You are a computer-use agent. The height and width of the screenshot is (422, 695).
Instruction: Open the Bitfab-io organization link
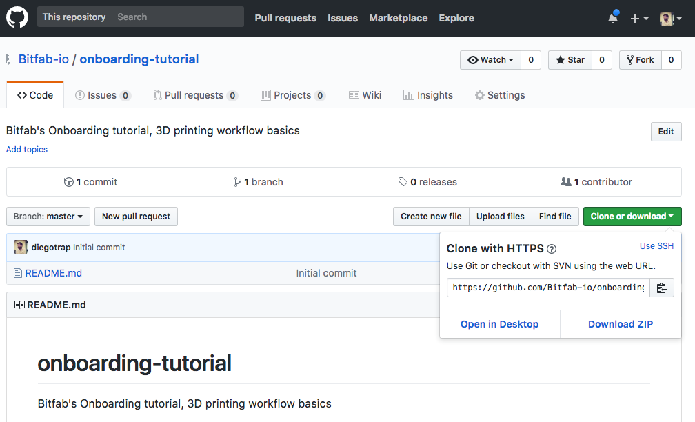[43, 59]
